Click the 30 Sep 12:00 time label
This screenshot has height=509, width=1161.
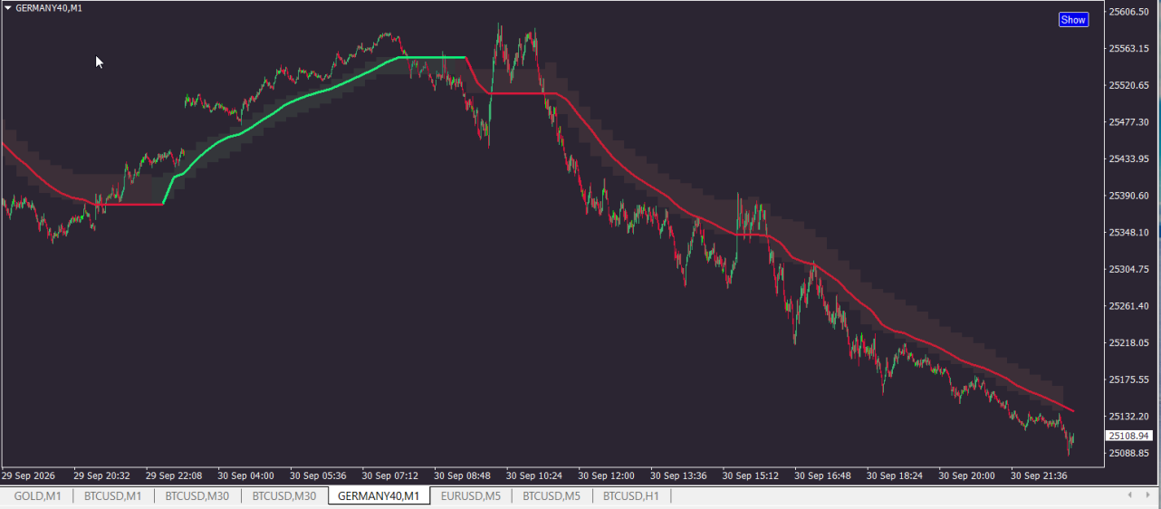click(607, 475)
